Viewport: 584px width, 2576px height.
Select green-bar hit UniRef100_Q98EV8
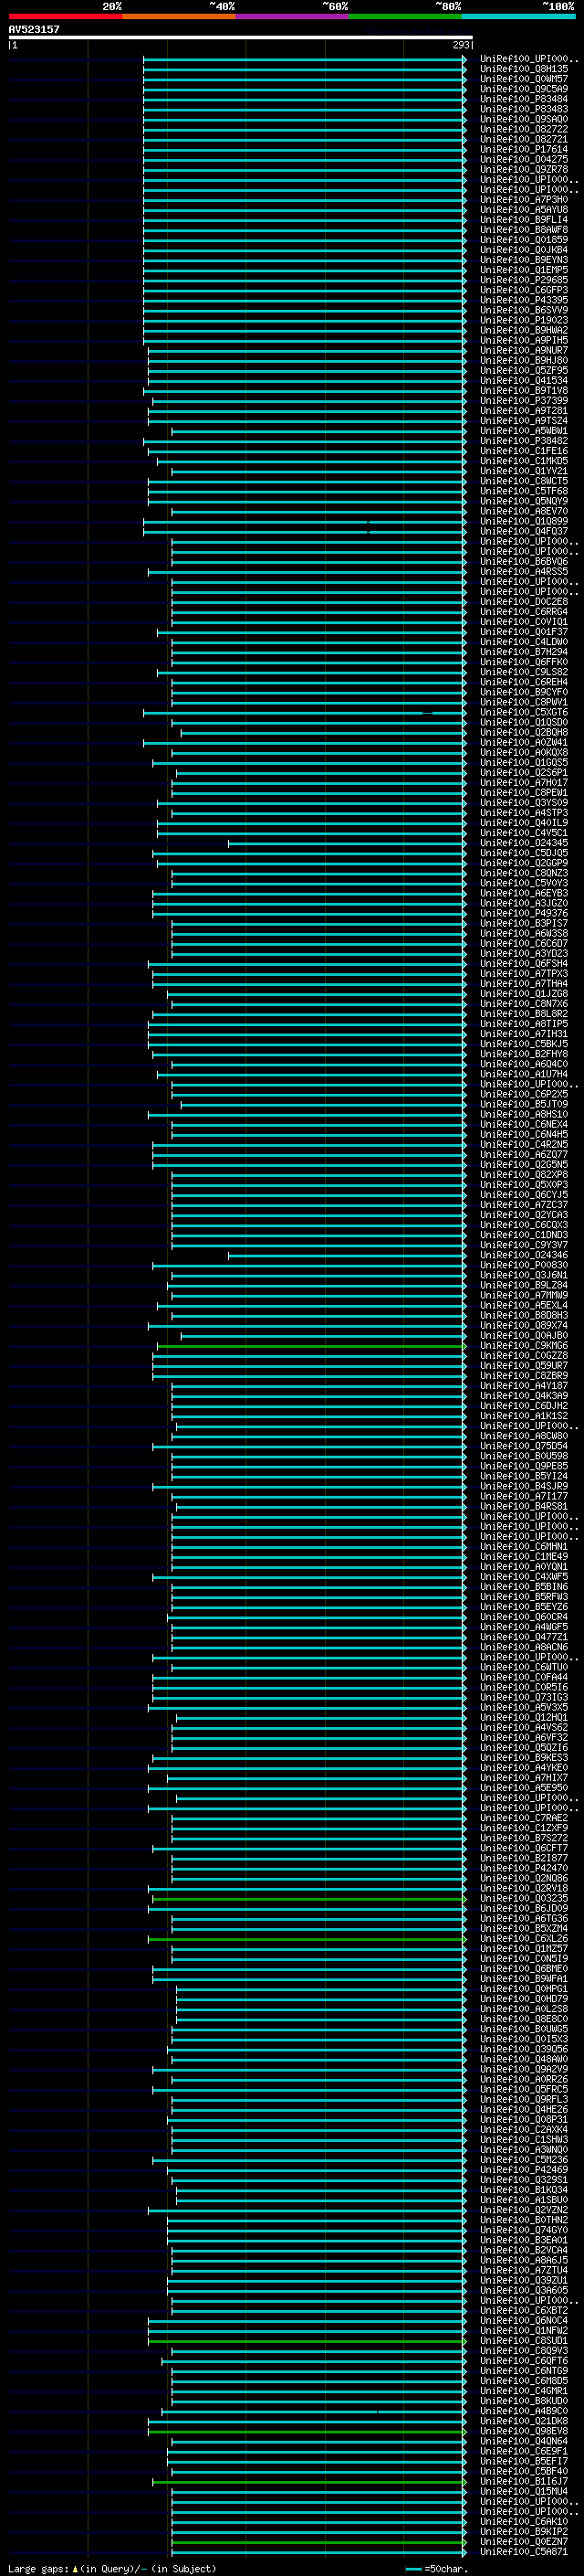[523, 2431]
